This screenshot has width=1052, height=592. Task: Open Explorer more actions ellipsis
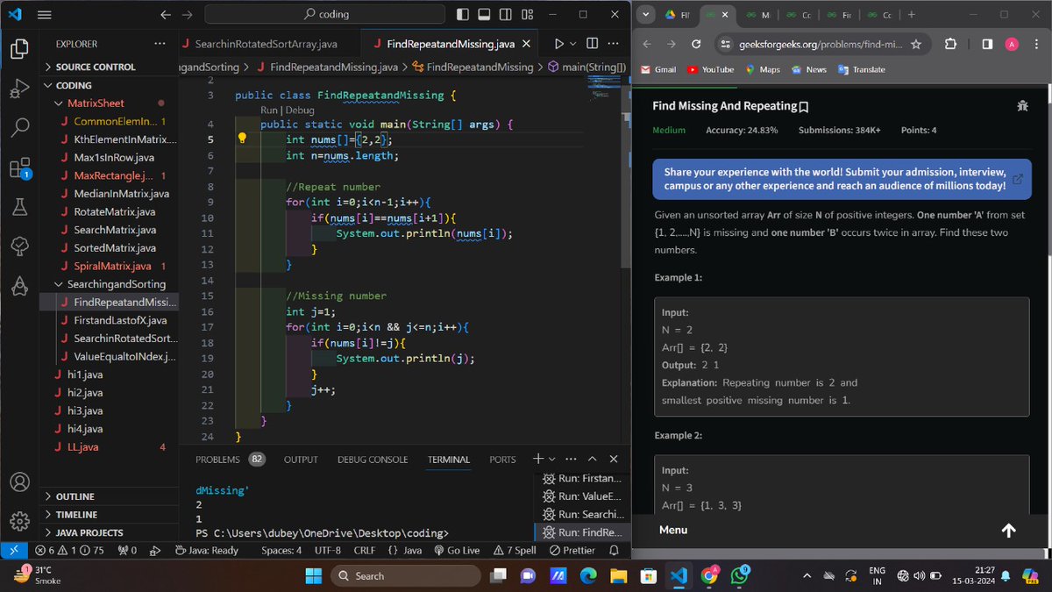coord(159,43)
